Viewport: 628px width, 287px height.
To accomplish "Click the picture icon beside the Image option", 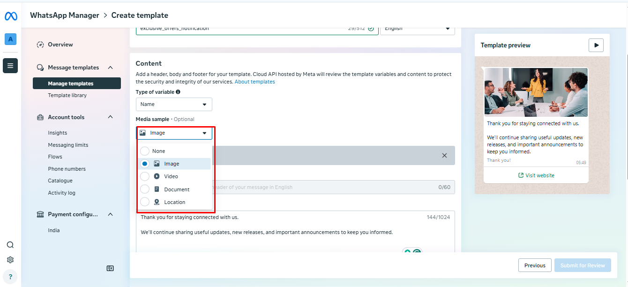I will (x=157, y=164).
